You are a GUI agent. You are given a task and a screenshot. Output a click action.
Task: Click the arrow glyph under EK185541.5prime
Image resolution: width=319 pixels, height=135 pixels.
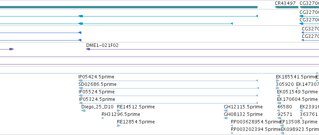point(277,81)
